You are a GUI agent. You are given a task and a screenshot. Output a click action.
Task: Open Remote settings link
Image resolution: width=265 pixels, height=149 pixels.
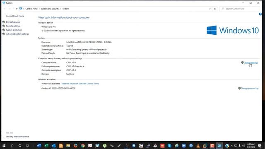[13, 26]
